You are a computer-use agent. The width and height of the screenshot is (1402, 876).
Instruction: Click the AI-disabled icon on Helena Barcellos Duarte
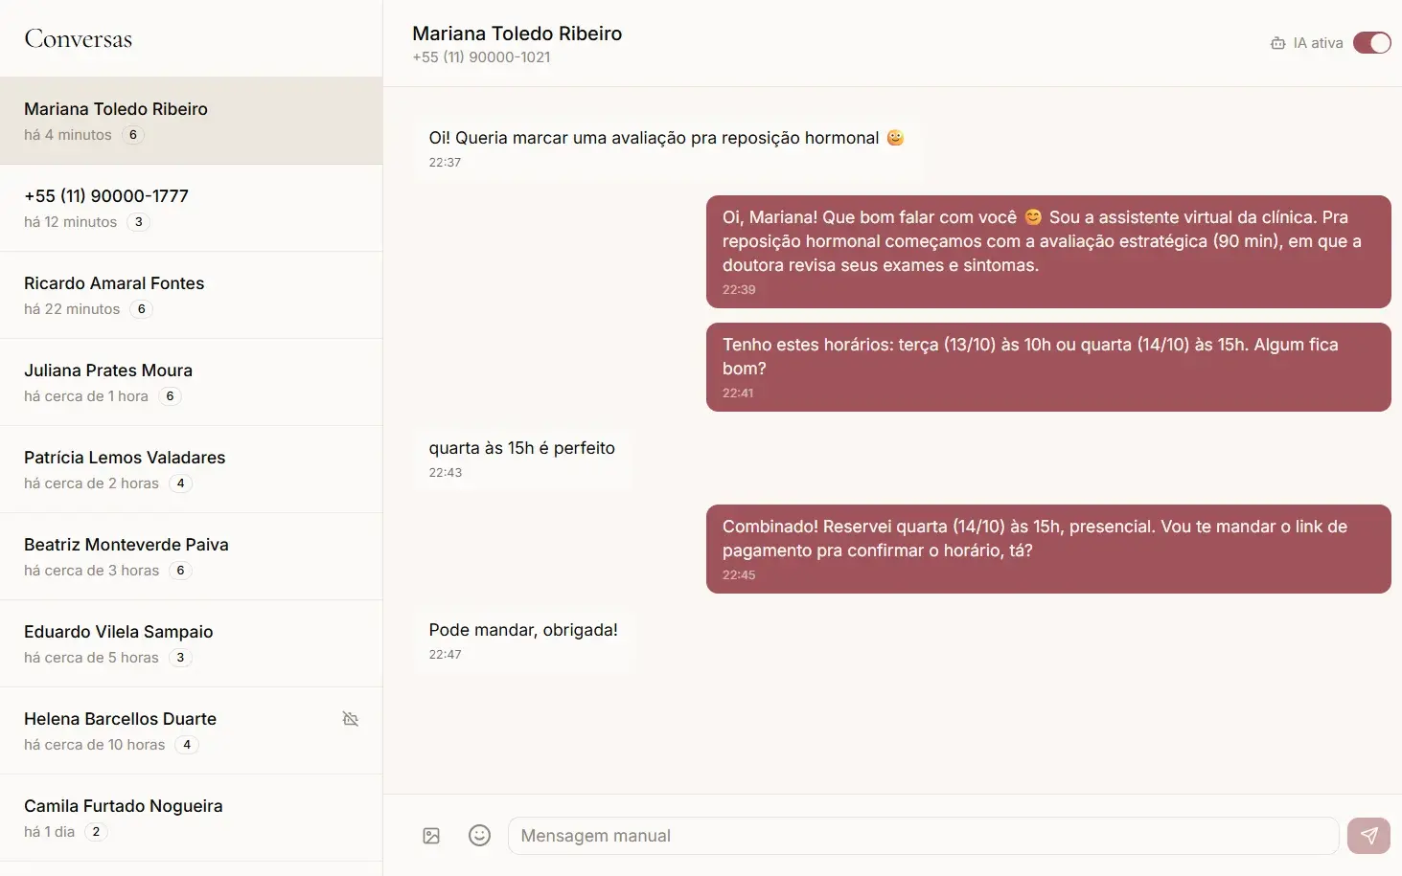click(x=351, y=719)
